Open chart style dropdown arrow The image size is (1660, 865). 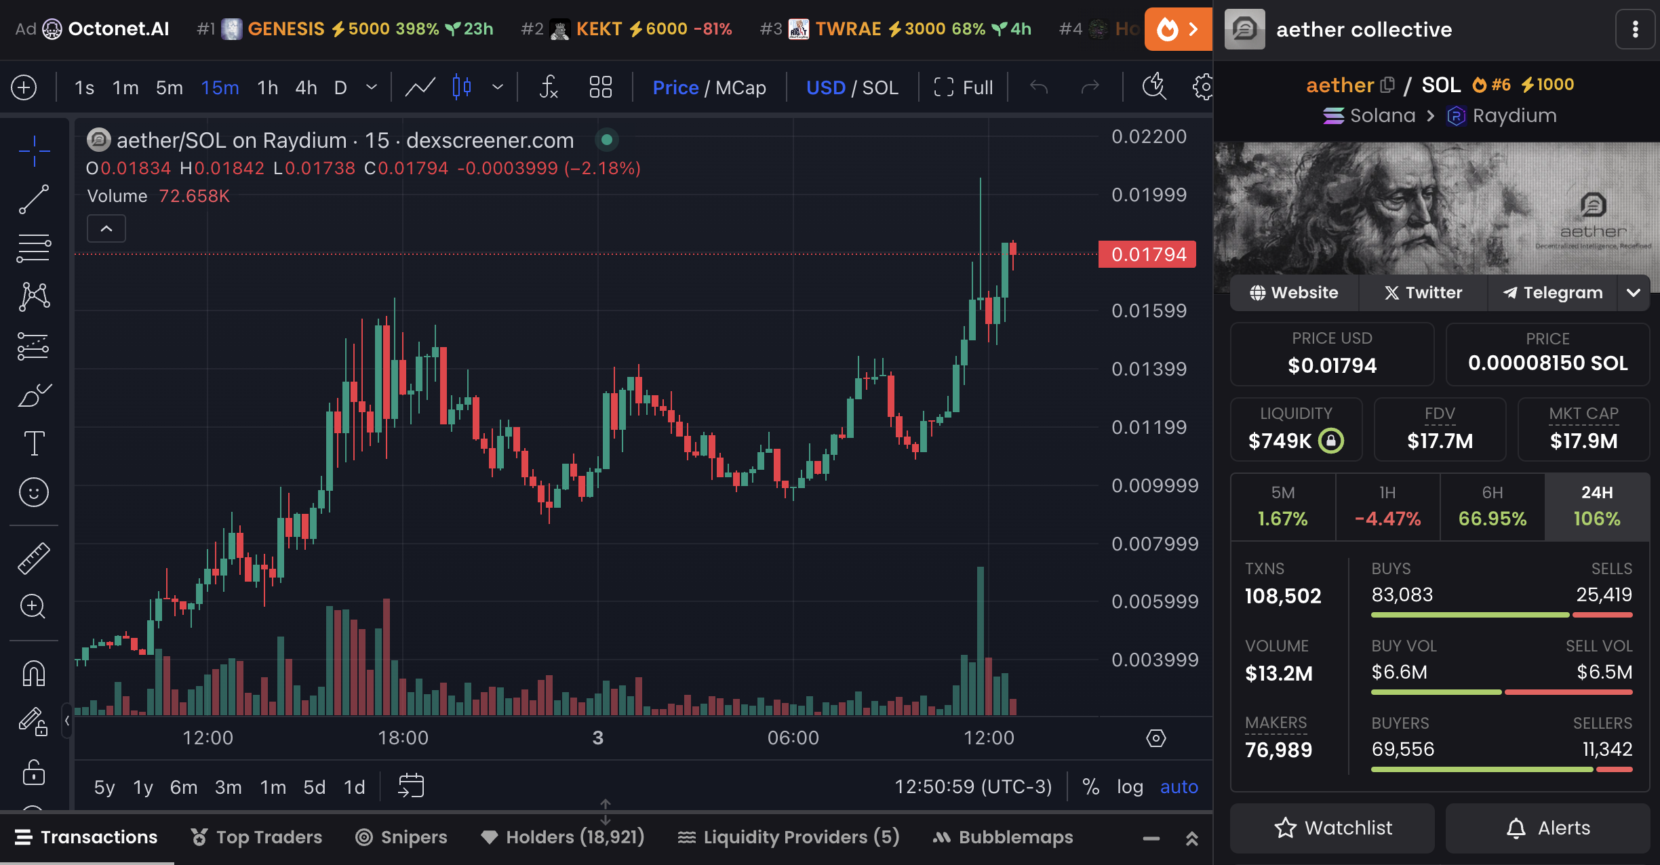pyautogui.click(x=498, y=87)
